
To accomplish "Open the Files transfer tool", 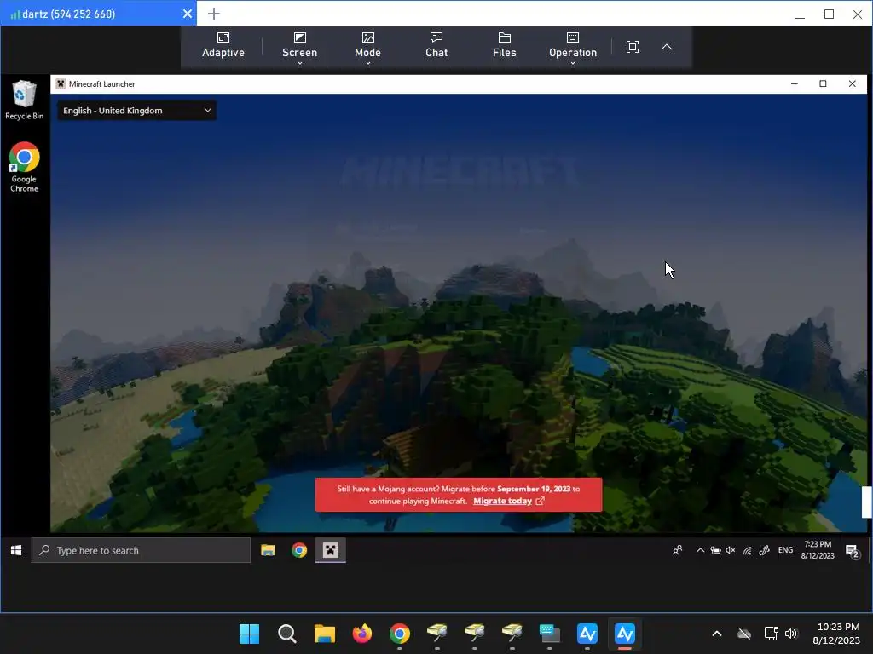I will pos(505,45).
